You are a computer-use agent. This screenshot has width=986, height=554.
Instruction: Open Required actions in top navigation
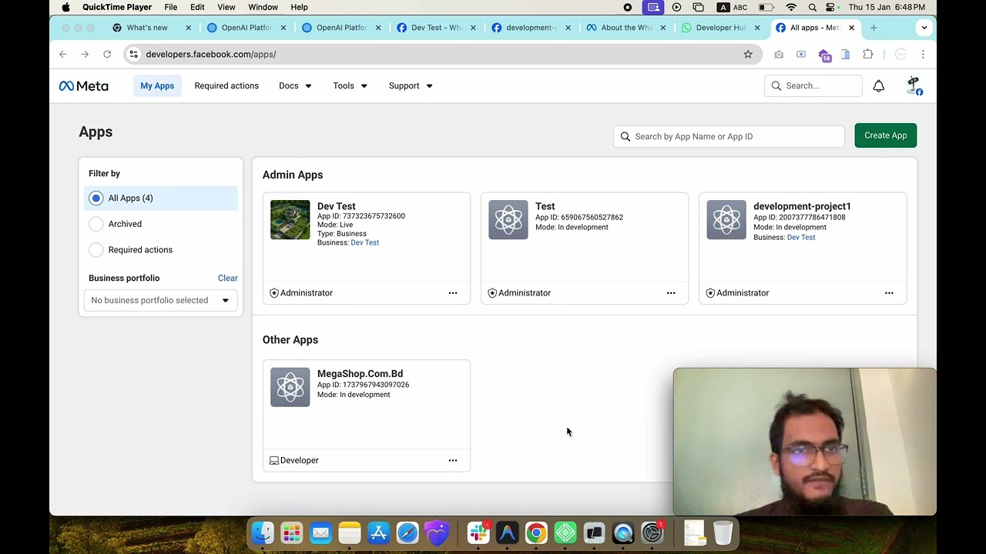pyautogui.click(x=226, y=86)
